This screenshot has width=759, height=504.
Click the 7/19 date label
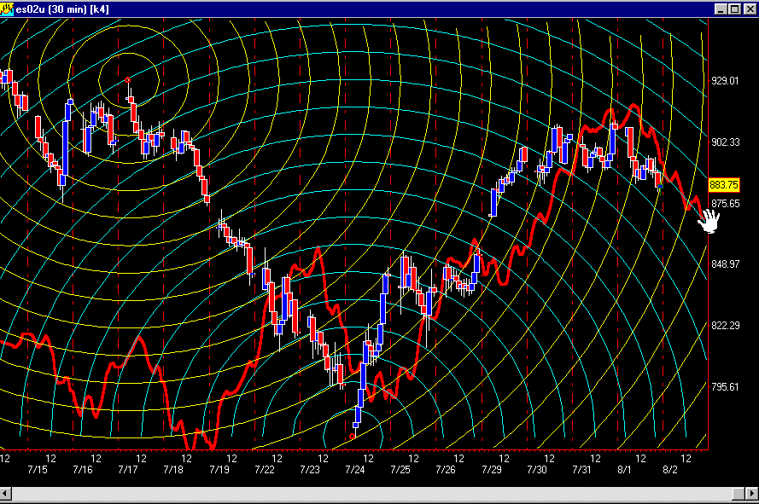pyautogui.click(x=219, y=470)
